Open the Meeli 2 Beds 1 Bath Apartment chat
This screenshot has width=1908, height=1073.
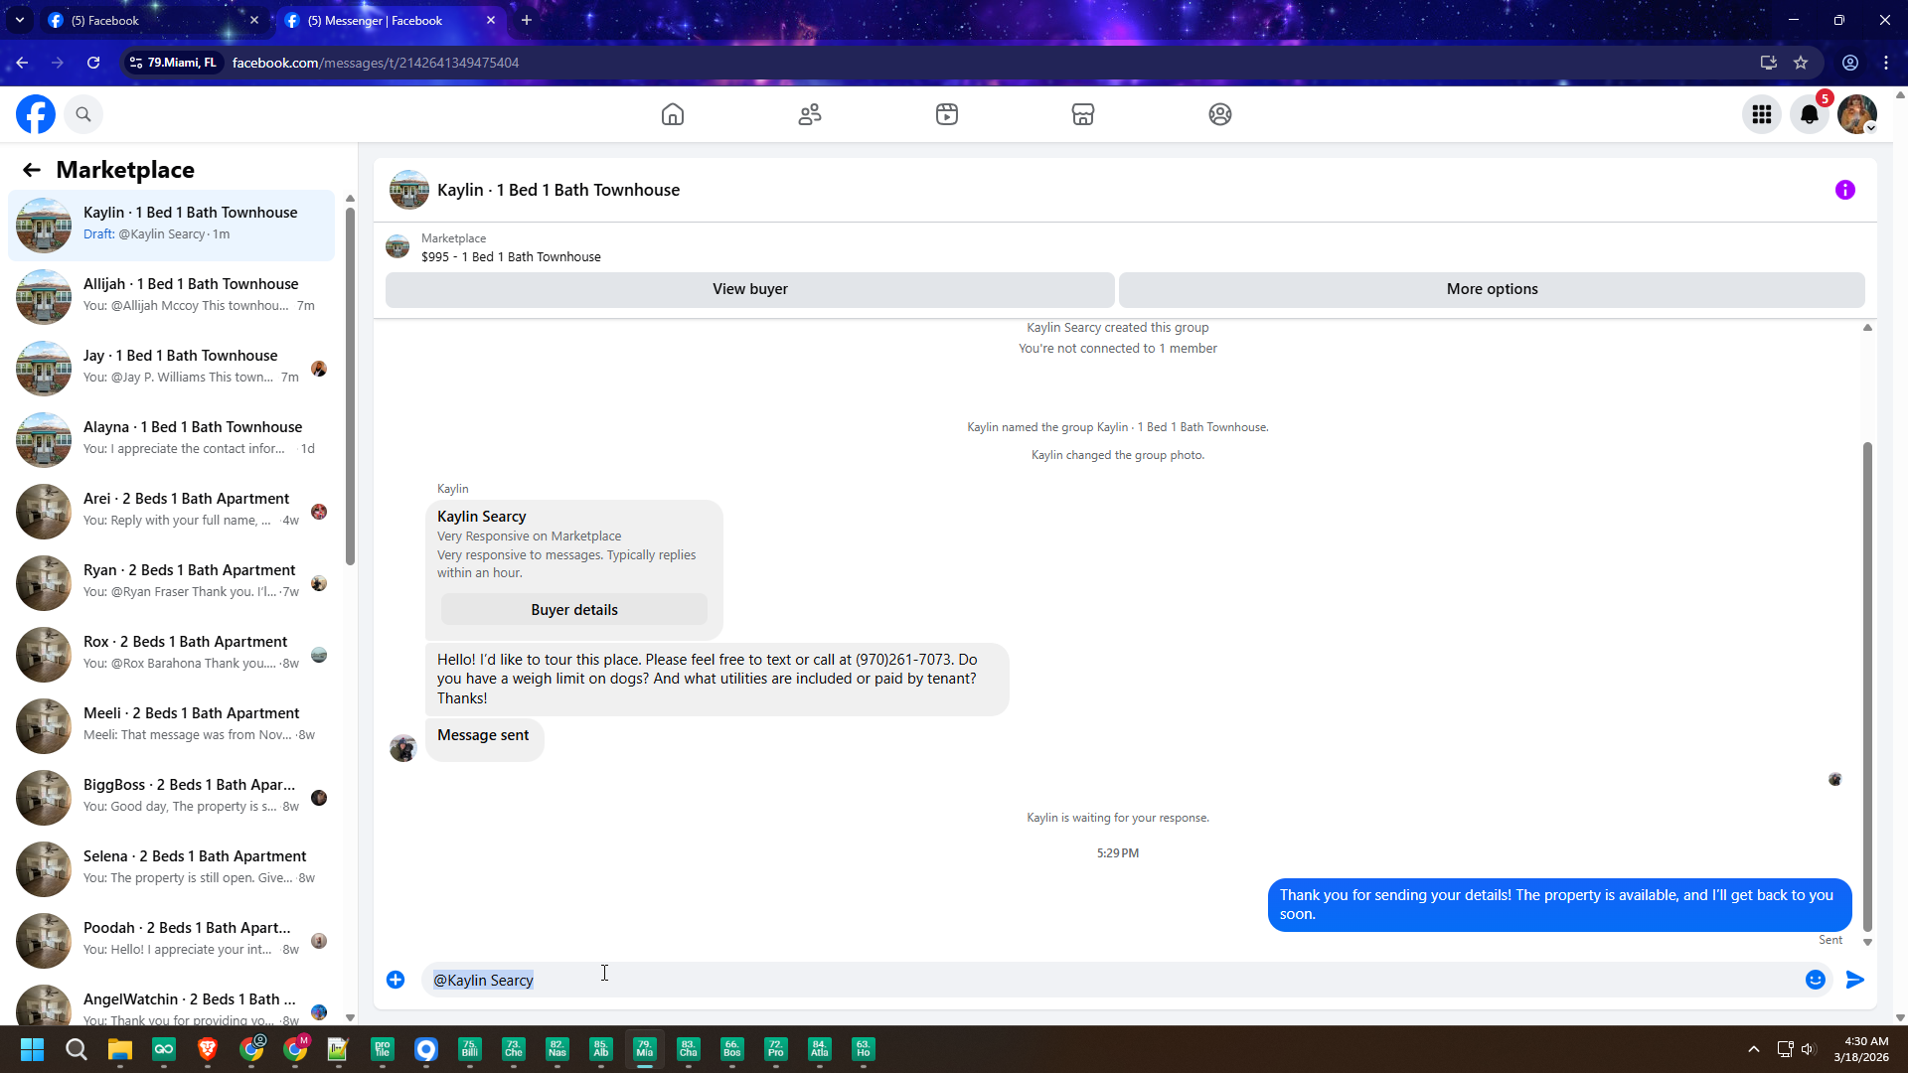click(x=171, y=724)
